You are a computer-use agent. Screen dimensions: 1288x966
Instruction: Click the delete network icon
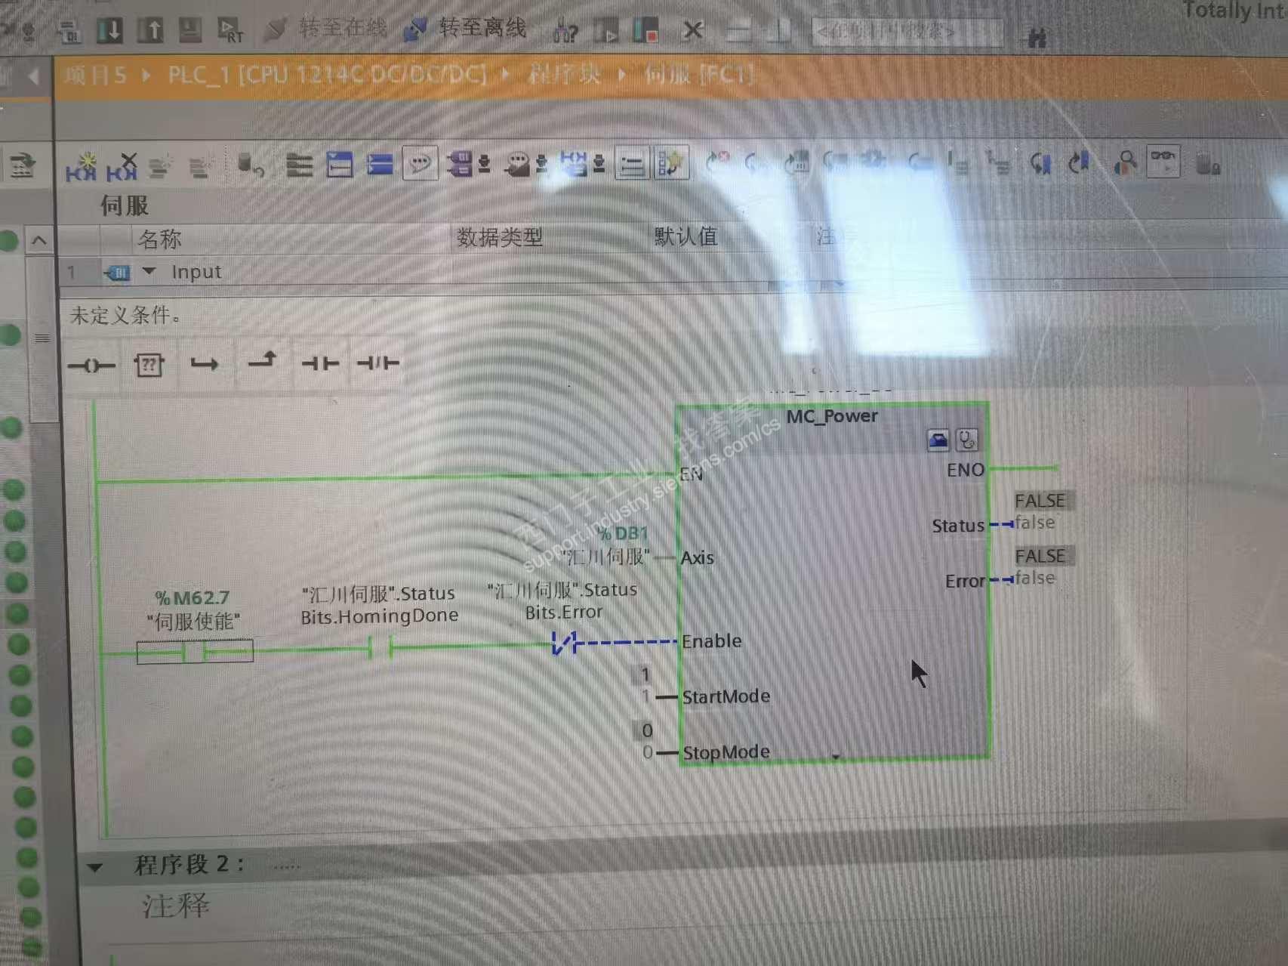click(x=122, y=166)
